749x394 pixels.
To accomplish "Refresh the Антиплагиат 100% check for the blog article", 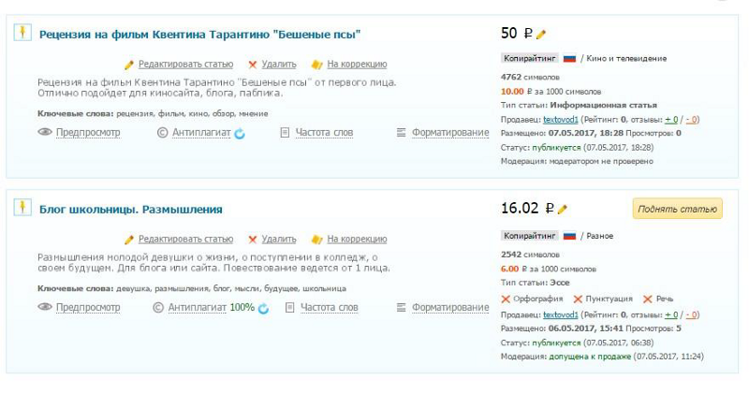I will pyautogui.click(x=264, y=308).
